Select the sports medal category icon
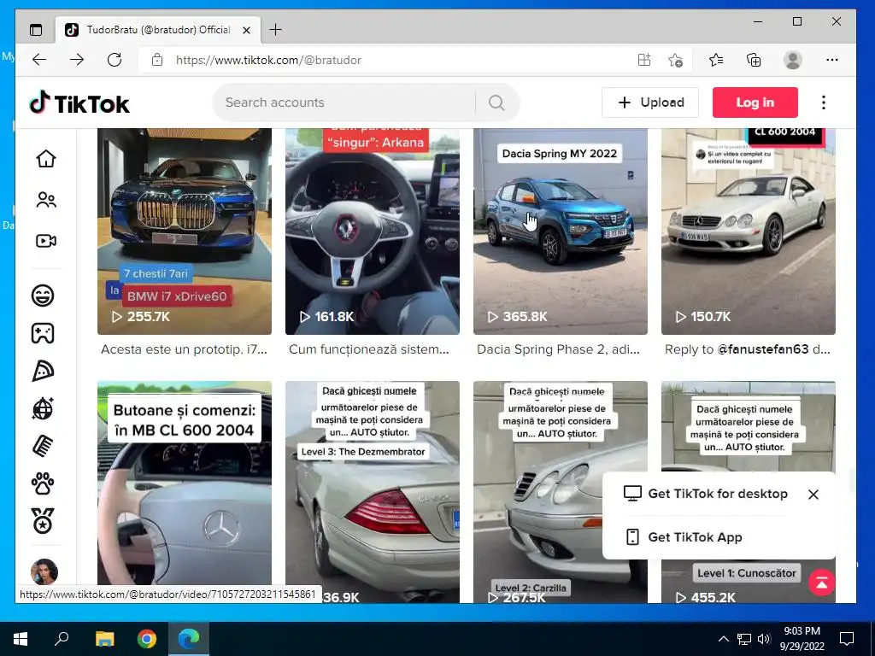 click(x=43, y=521)
